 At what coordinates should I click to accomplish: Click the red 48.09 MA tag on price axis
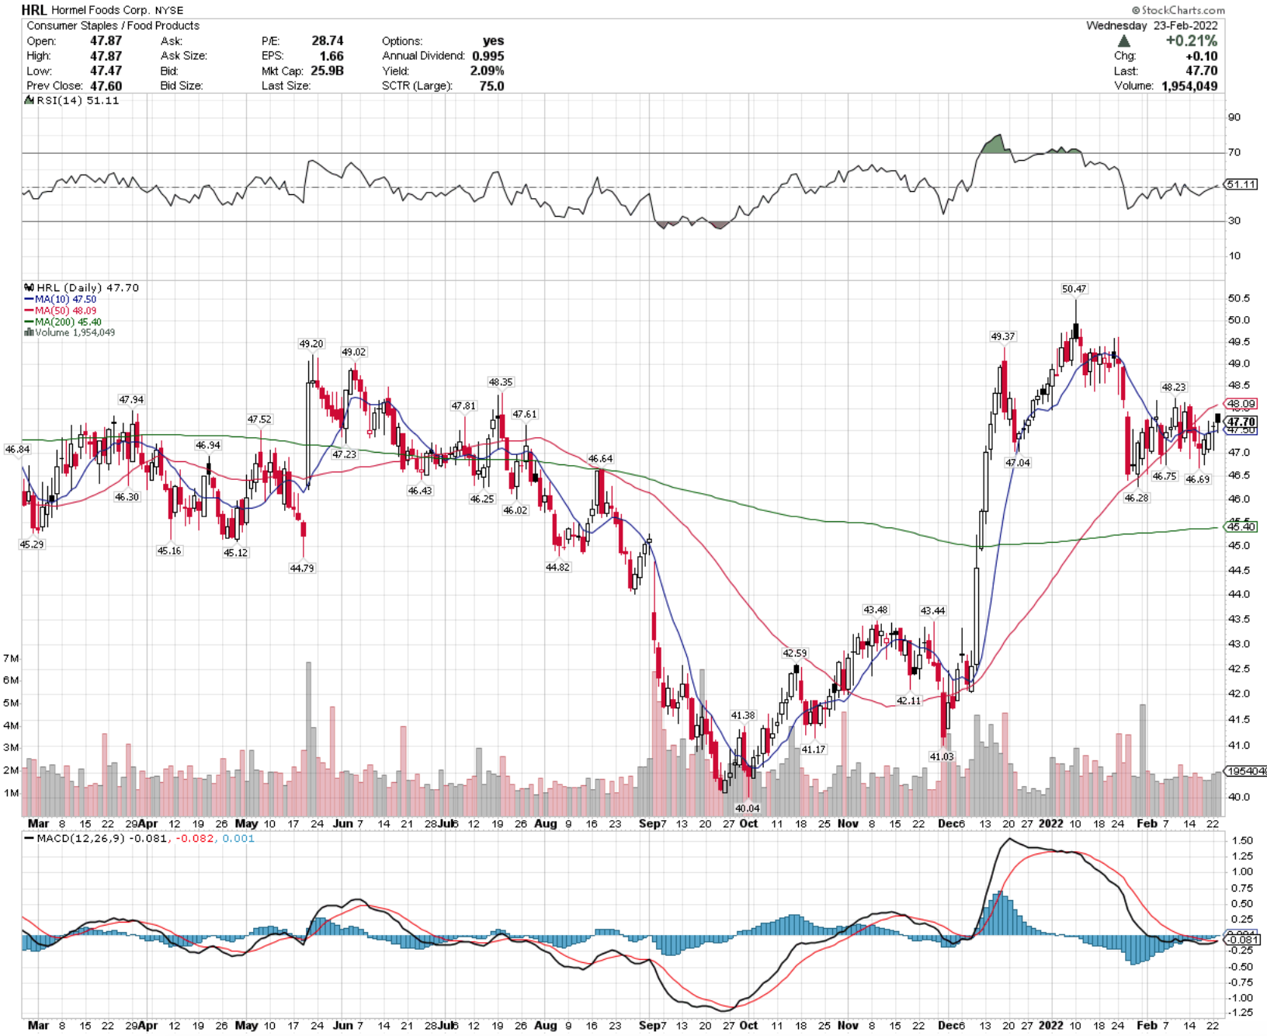coord(1241,404)
